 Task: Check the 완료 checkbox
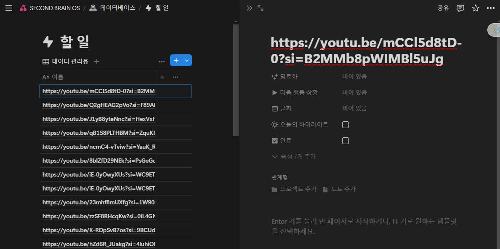click(x=346, y=140)
